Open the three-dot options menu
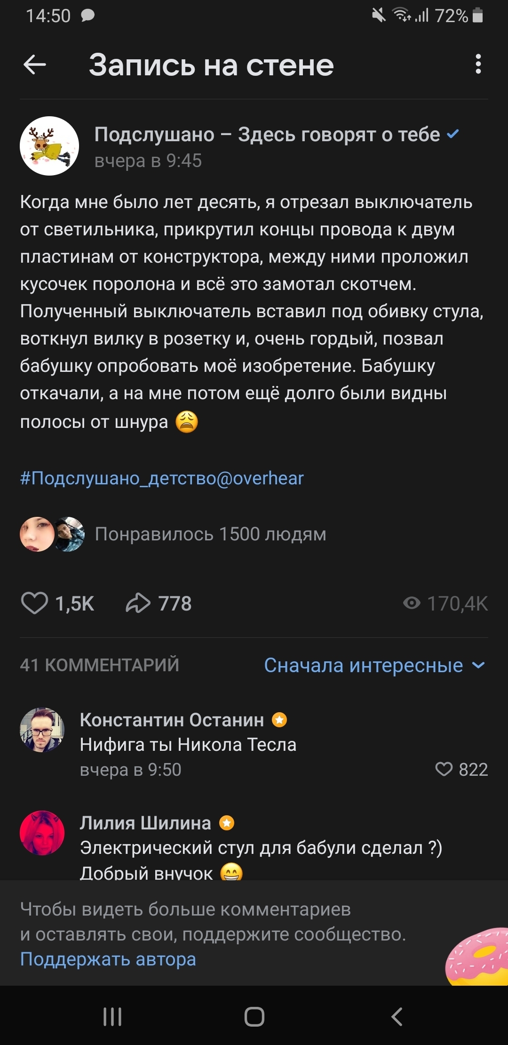This screenshot has width=508, height=1045. click(x=478, y=64)
